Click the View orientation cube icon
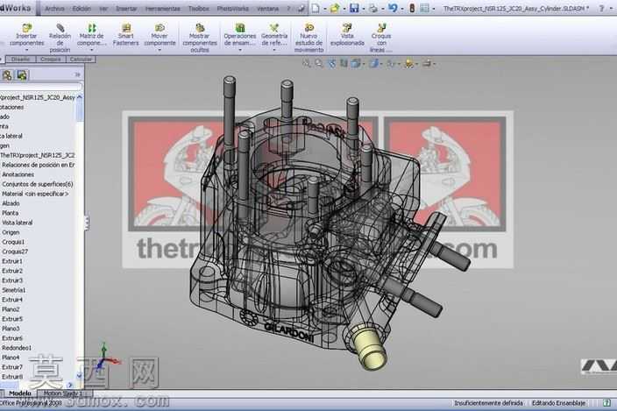Image resolution: width=617 pixels, height=411 pixels. (356, 63)
